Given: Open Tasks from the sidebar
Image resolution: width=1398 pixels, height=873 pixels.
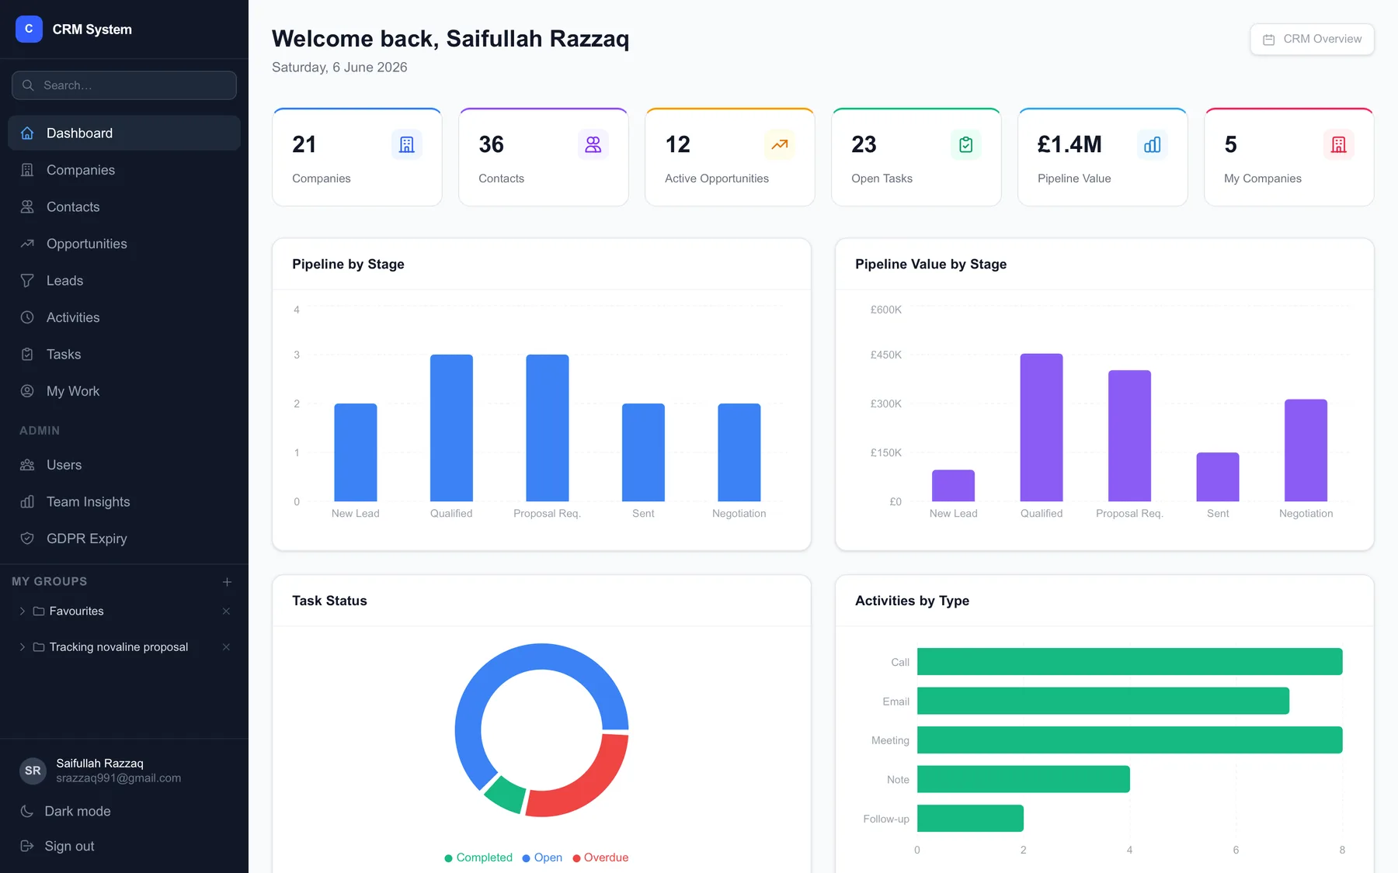Looking at the screenshot, I should click(x=124, y=354).
